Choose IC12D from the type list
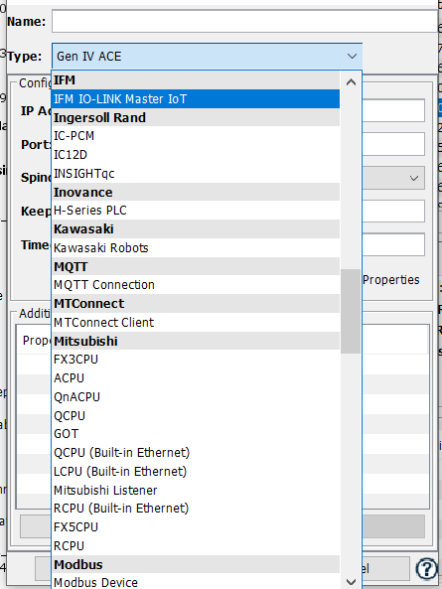The image size is (442, 589). tap(196, 155)
